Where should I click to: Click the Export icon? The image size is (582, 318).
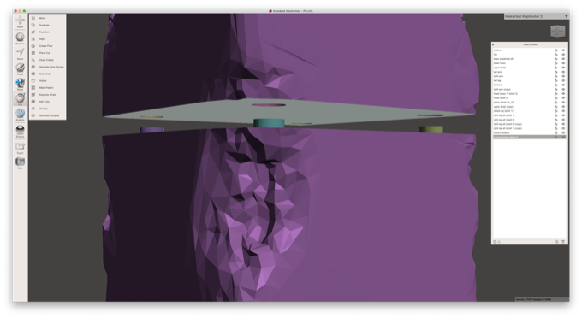click(20, 148)
